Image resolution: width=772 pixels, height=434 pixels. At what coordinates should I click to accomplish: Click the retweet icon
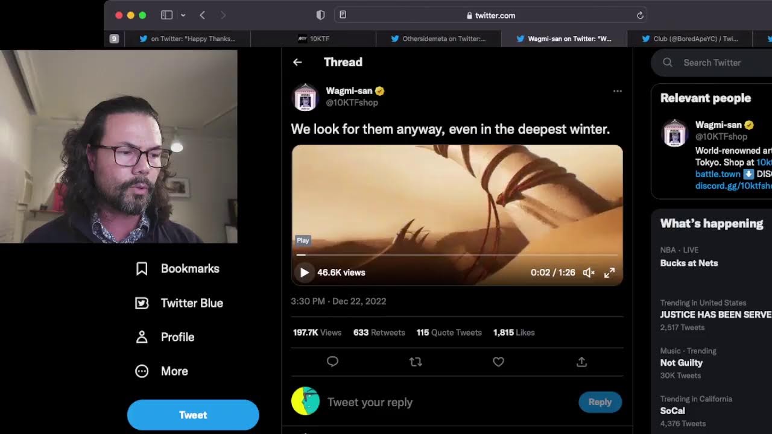tap(416, 362)
